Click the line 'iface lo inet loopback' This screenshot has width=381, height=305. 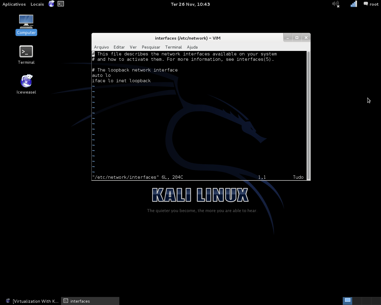click(x=121, y=81)
